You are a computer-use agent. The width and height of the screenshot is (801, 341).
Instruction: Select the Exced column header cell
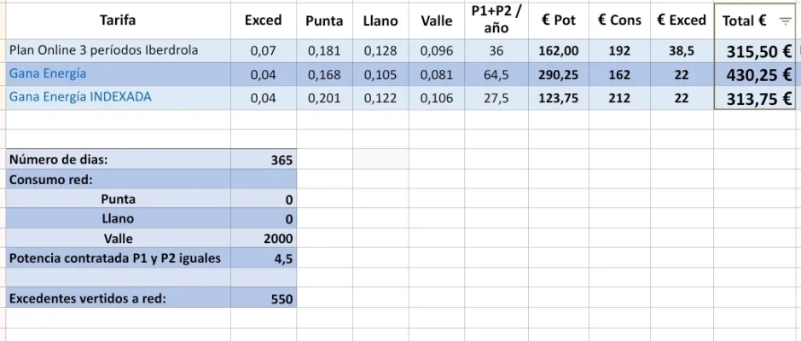point(264,21)
